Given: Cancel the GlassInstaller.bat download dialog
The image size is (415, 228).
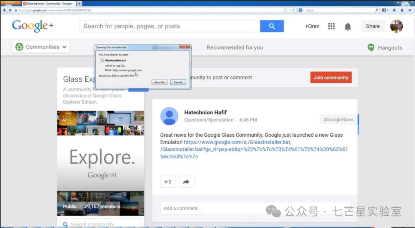Looking at the screenshot, I should click(178, 82).
